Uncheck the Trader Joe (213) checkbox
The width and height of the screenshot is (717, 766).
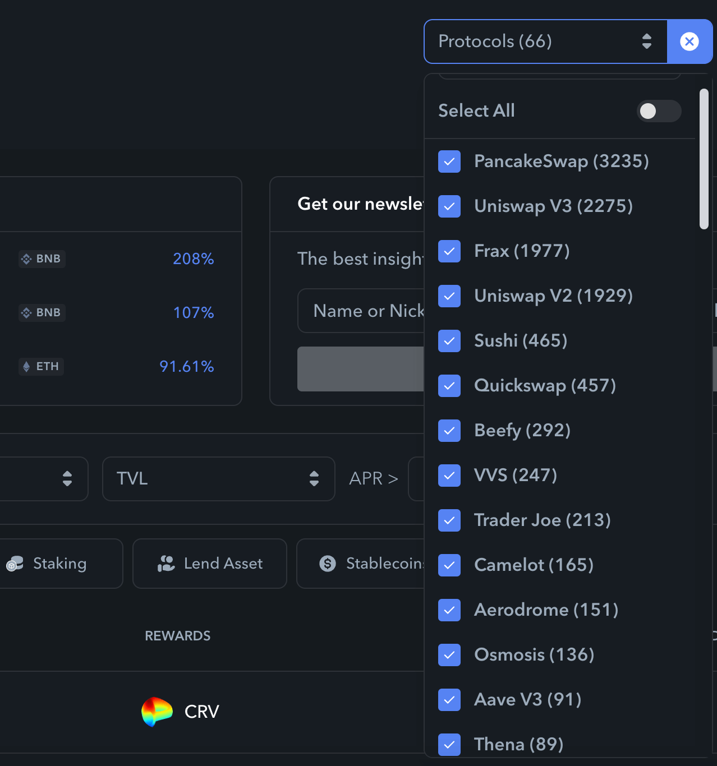coord(449,520)
